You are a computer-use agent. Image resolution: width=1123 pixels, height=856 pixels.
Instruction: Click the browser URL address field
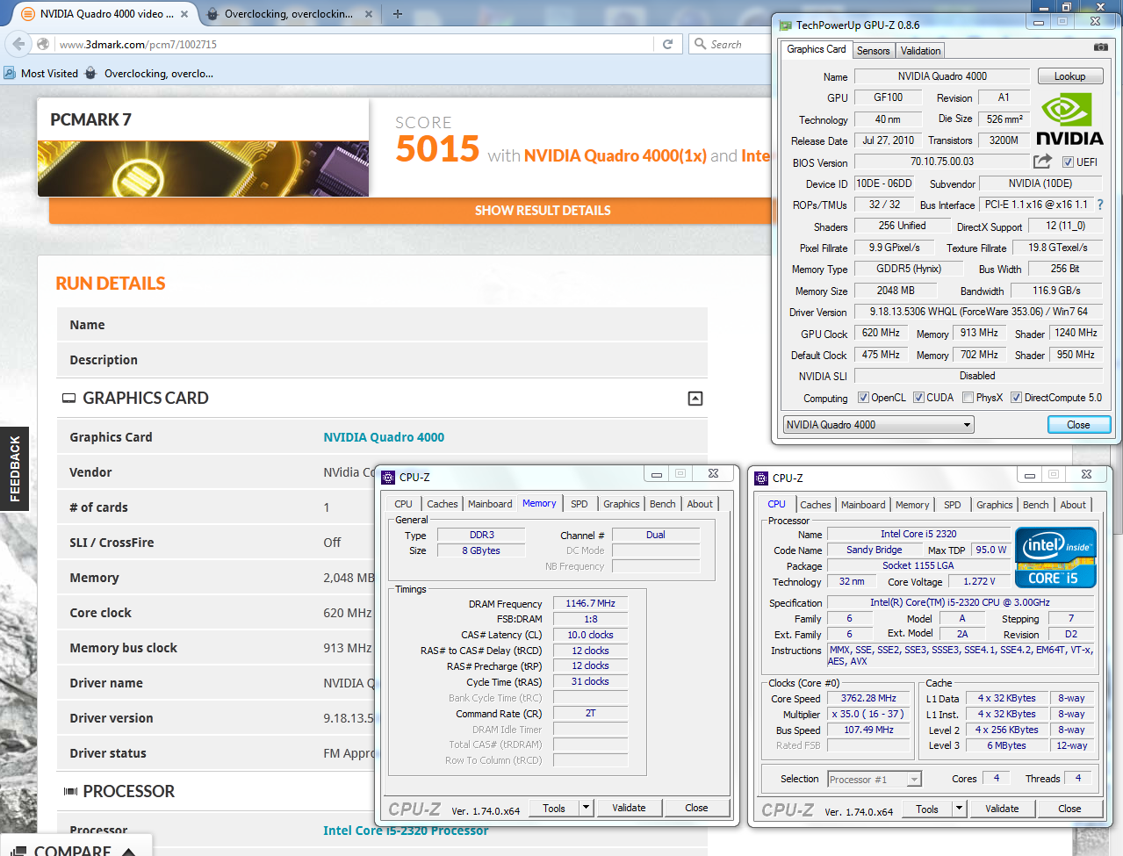tap(353, 44)
